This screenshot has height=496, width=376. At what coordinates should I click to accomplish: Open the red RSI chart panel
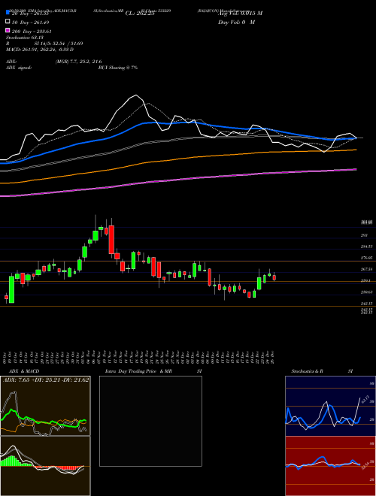tap(330, 466)
